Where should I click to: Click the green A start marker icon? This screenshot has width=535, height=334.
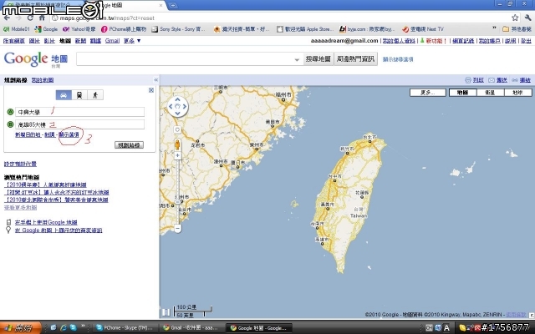[10, 112]
